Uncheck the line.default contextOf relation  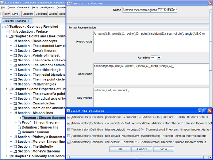click(69, 142)
